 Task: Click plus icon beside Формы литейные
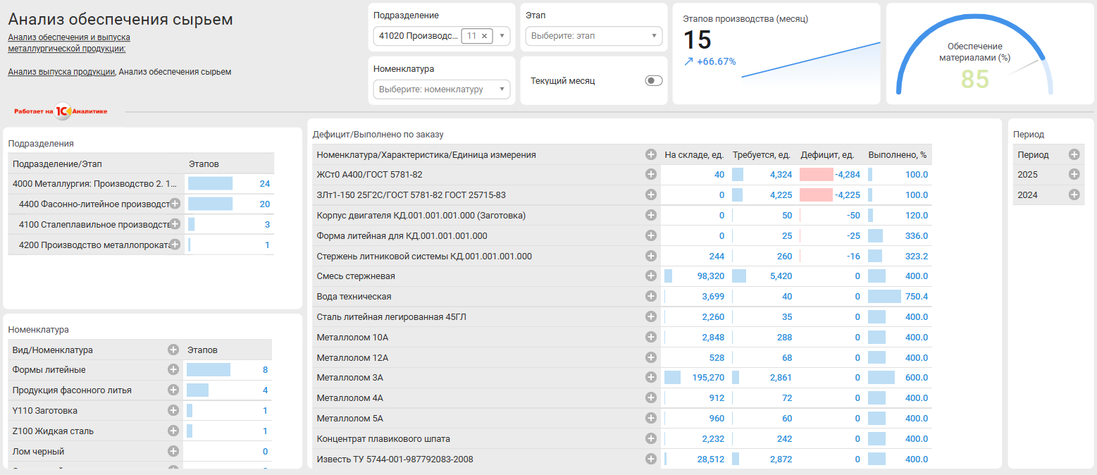(x=173, y=370)
